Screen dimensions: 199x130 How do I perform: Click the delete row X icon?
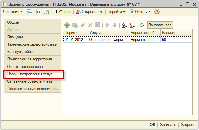coord(90,25)
